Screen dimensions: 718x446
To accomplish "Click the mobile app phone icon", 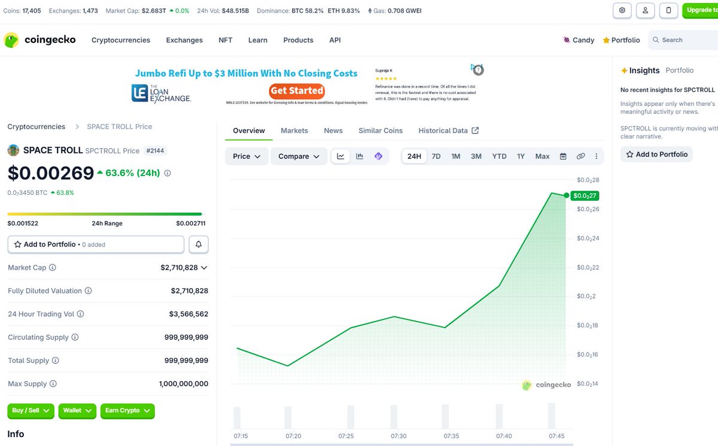I will tap(668, 10).
